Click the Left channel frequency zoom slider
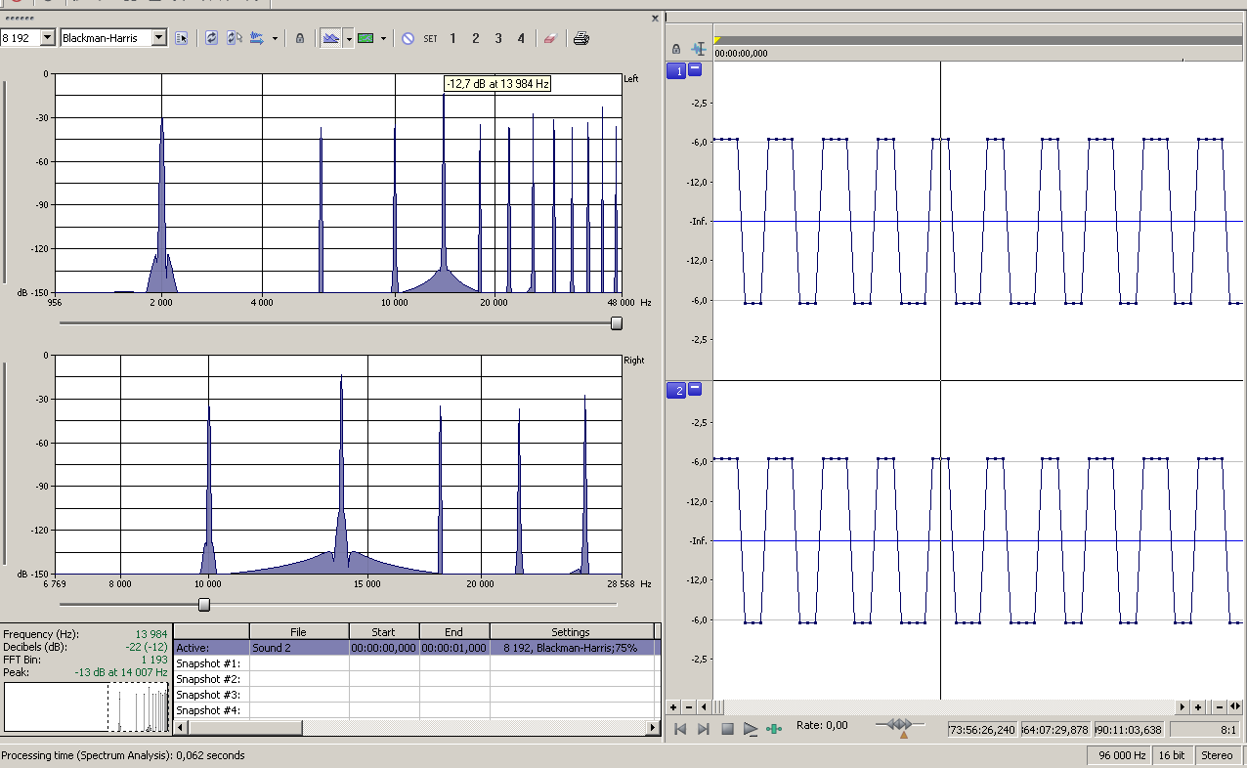This screenshot has width=1247, height=768. coord(617,323)
